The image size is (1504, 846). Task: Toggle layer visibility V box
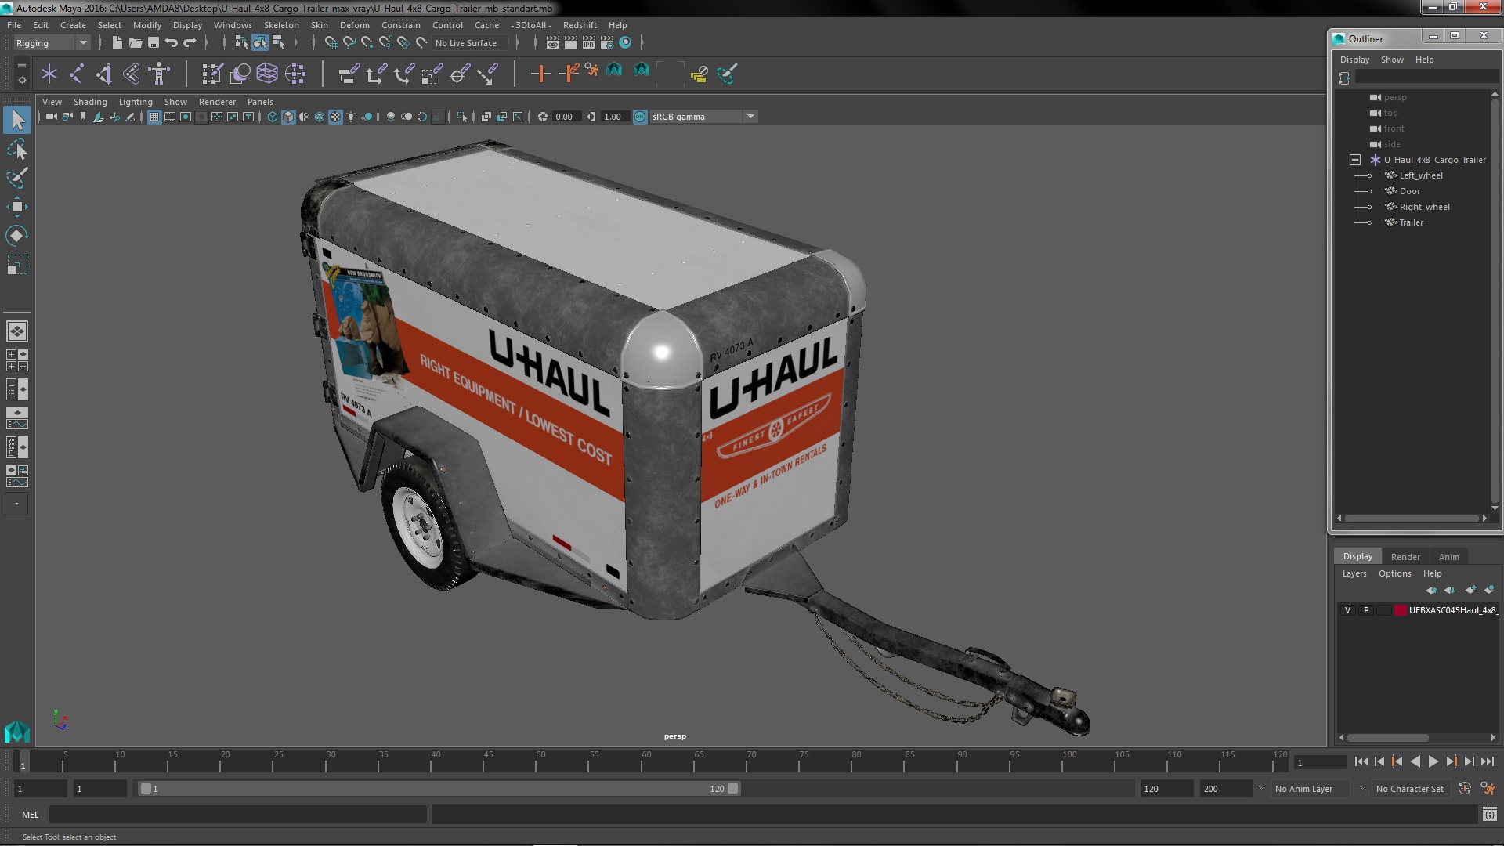point(1347,610)
